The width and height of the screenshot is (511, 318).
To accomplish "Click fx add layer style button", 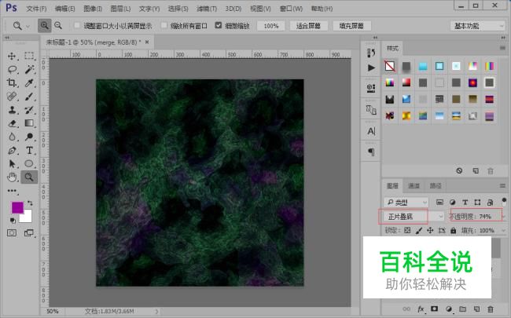I will pos(421,309).
